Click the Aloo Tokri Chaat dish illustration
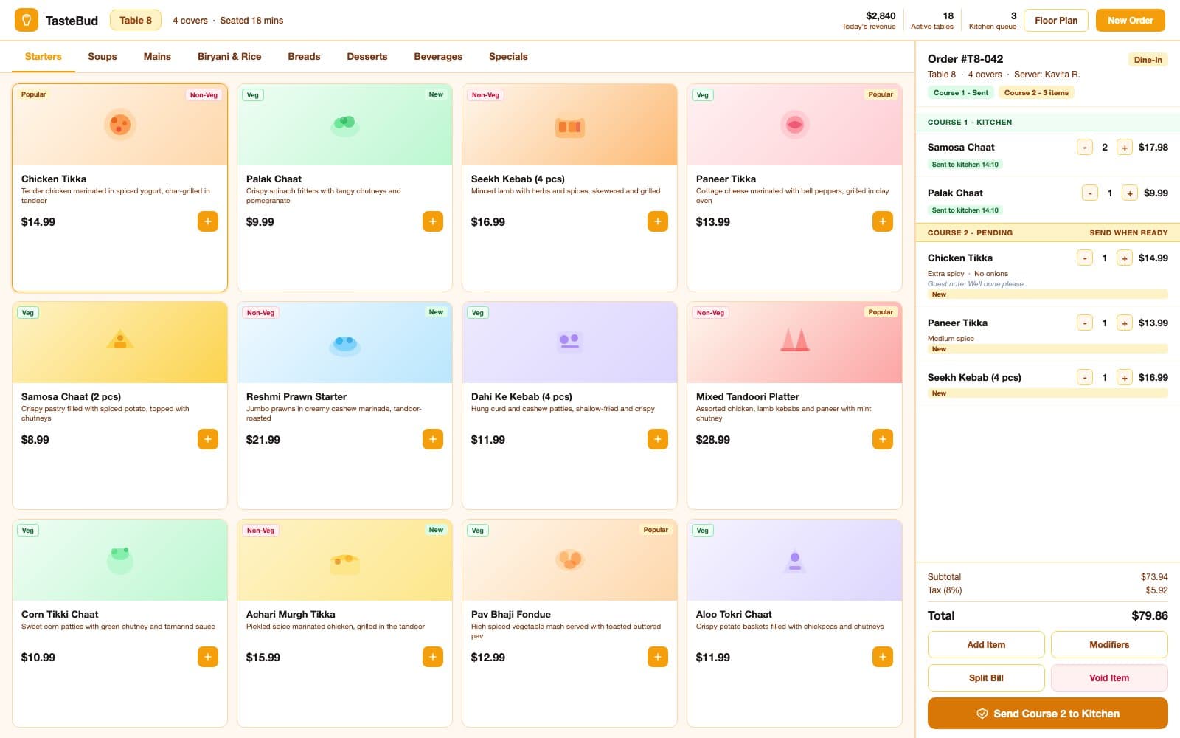Screen dimensions: 1180x738 pos(794,560)
